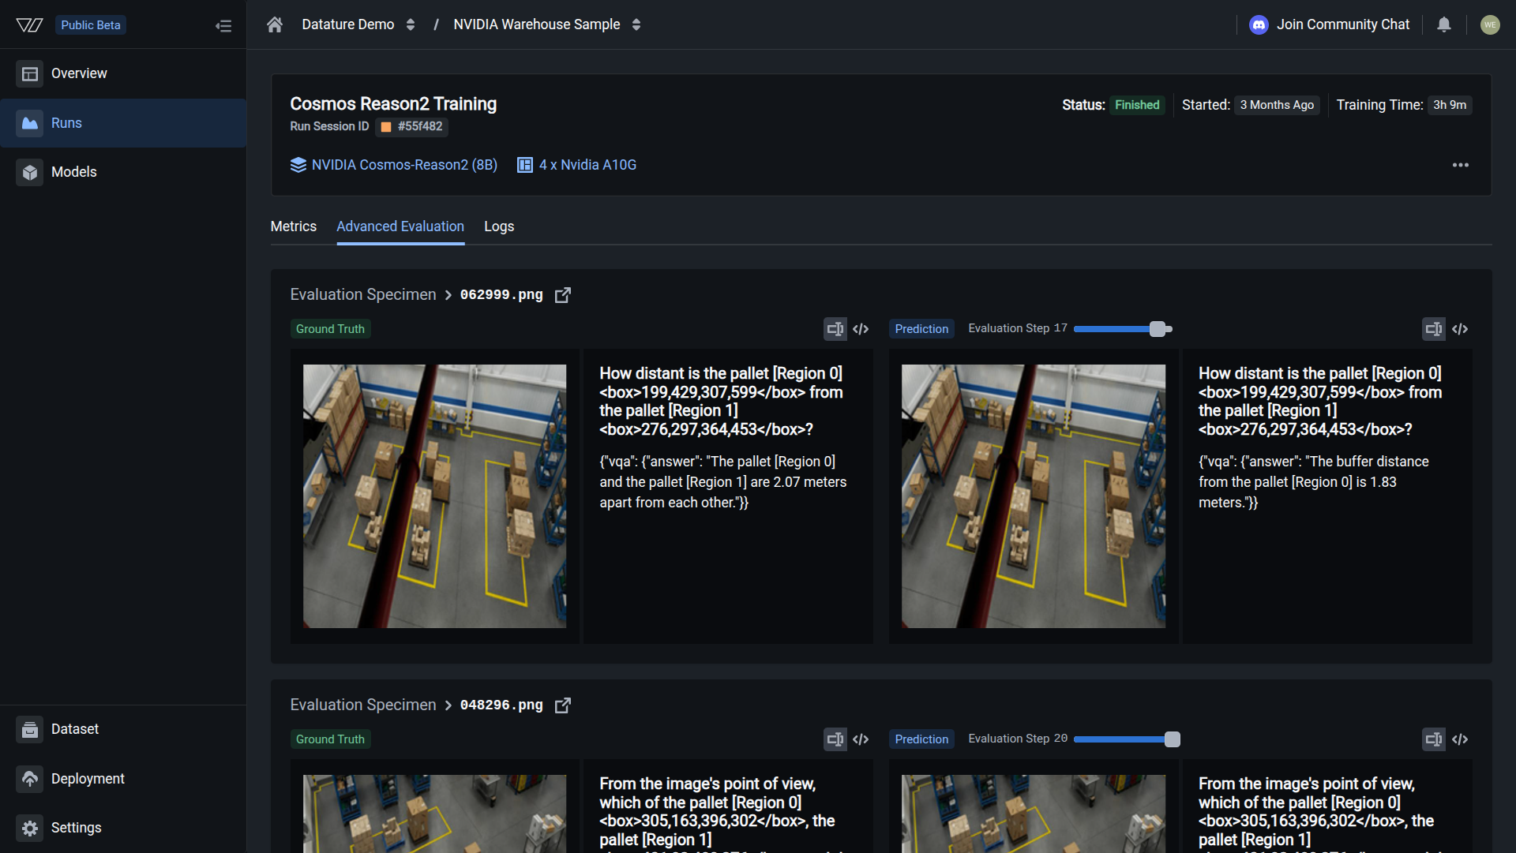Toggle annotation view for 062999 prediction

[1434, 329]
